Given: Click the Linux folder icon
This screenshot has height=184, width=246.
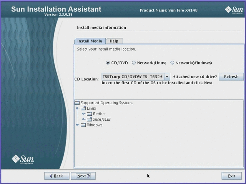Looking at the screenshot, I should coord(83,108).
